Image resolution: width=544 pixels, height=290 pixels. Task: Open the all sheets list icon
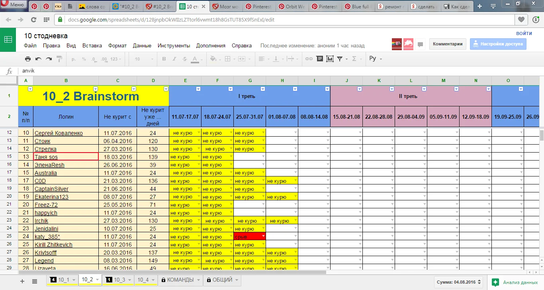35,281
